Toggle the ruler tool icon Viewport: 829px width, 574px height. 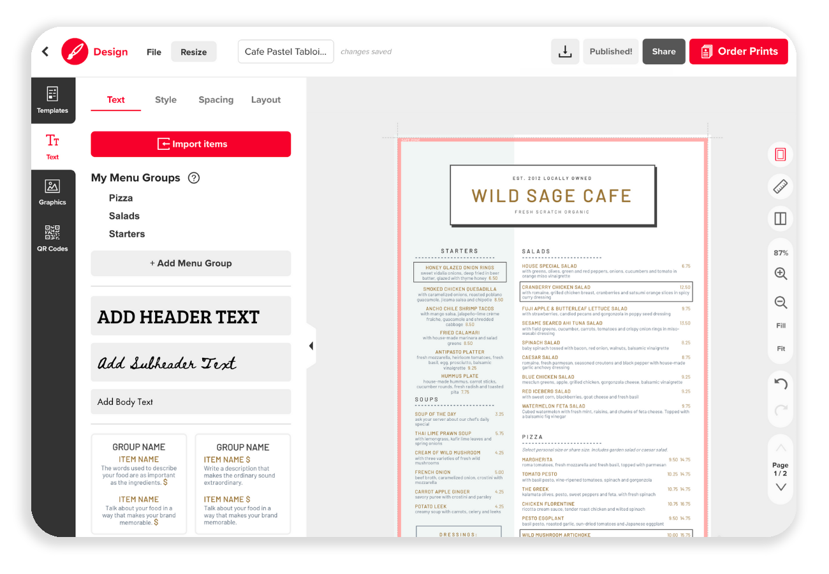coord(781,186)
